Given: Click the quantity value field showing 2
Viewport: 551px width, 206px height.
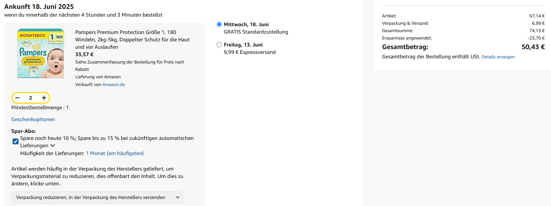Looking at the screenshot, I should click(x=31, y=98).
